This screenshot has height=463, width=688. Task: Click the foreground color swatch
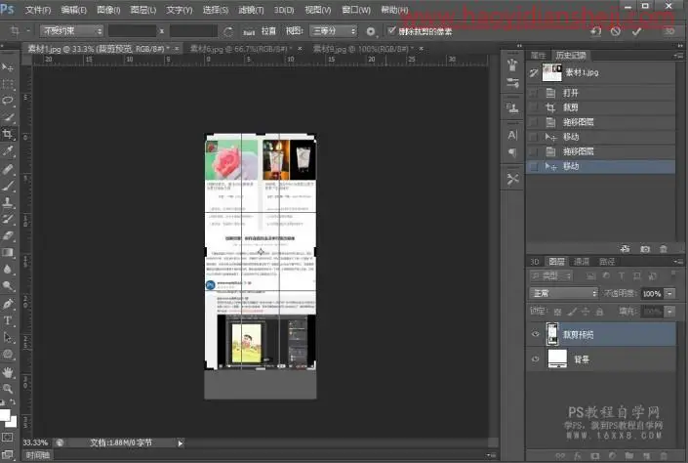coord(4,414)
